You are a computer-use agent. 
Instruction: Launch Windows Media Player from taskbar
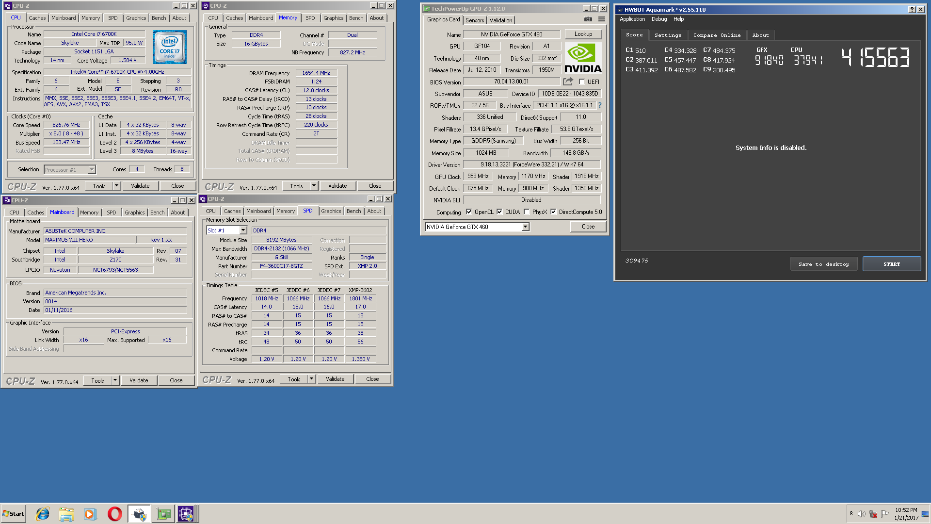coord(90,514)
